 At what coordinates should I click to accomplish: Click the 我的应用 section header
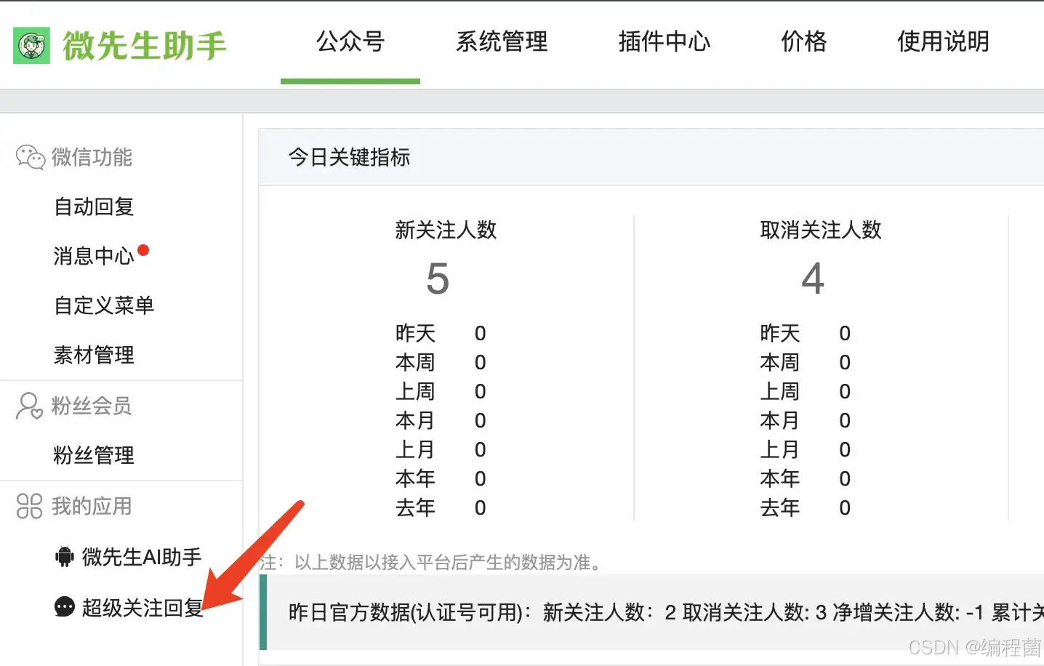pyautogui.click(x=92, y=506)
